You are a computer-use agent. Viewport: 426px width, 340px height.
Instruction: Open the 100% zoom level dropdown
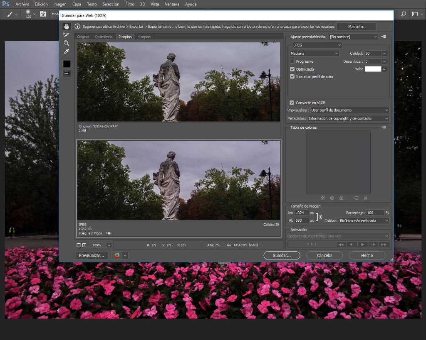(109, 245)
